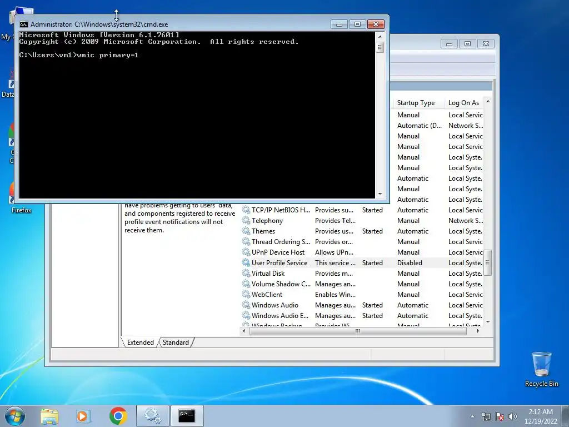Open the clock showing 2:12 AM

(541, 416)
